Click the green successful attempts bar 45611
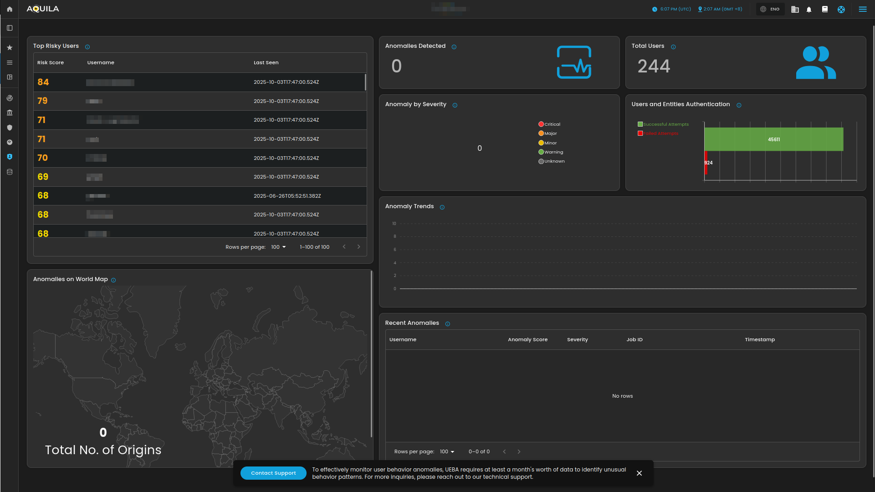The width and height of the screenshot is (875, 492). point(773,139)
